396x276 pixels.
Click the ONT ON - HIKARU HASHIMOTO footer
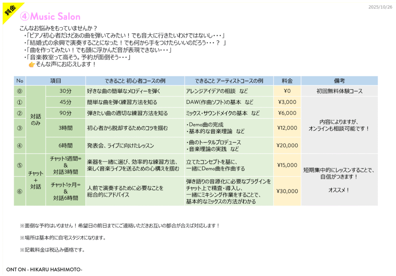(44, 269)
